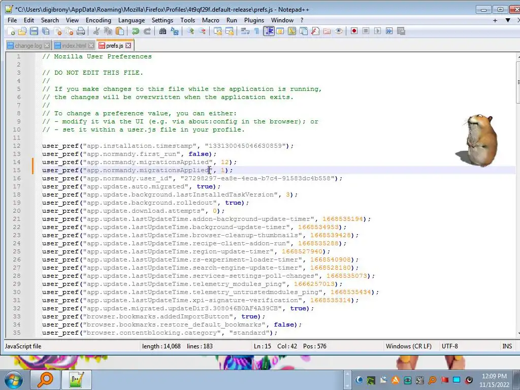Open the question mark help menu
The height and width of the screenshot is (390, 520).
point(302,20)
